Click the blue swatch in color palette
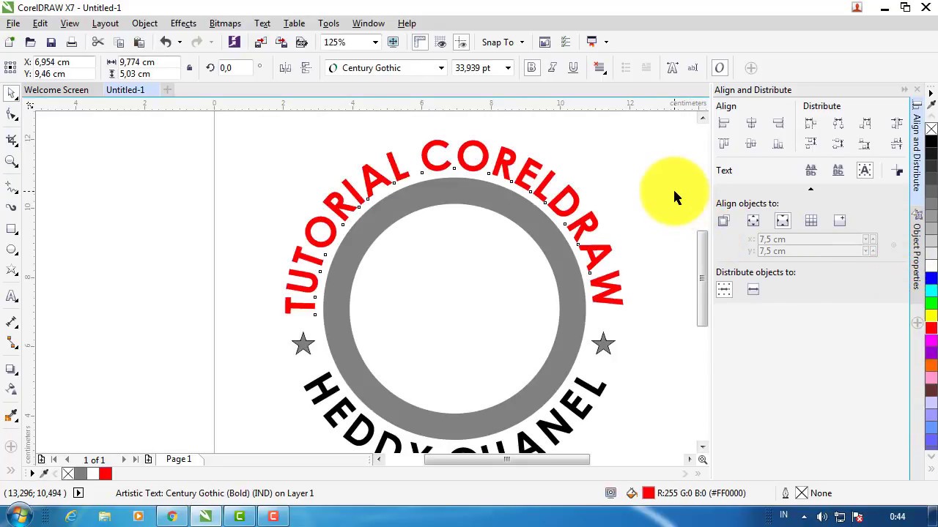Screen dimensions: 938x527 [x=931, y=279]
